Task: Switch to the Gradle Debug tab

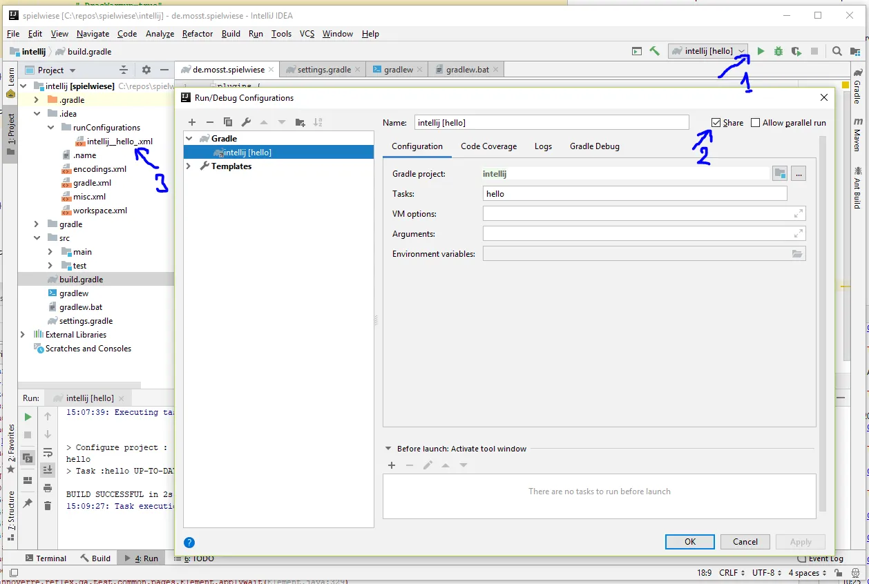Action: click(594, 146)
